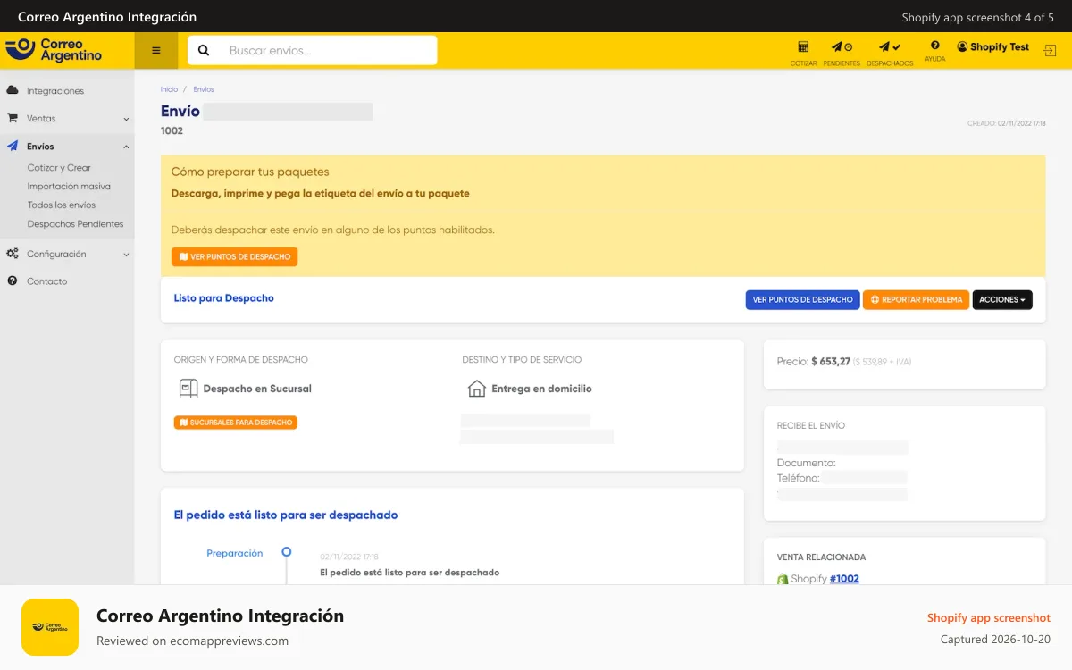
Task: Click the Listo para Despacho status text
Action: tap(224, 298)
